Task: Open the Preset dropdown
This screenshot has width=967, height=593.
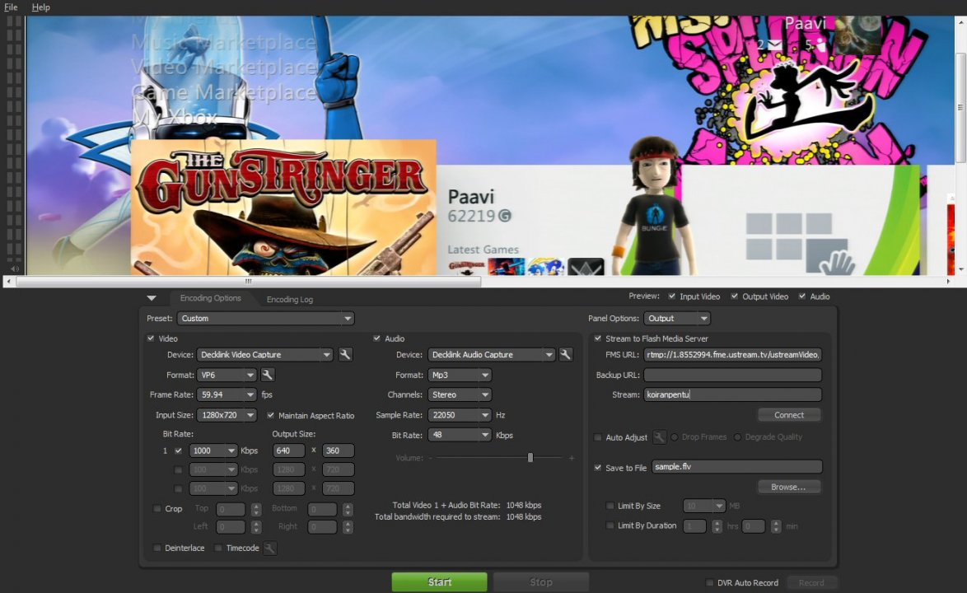Action: click(x=266, y=319)
